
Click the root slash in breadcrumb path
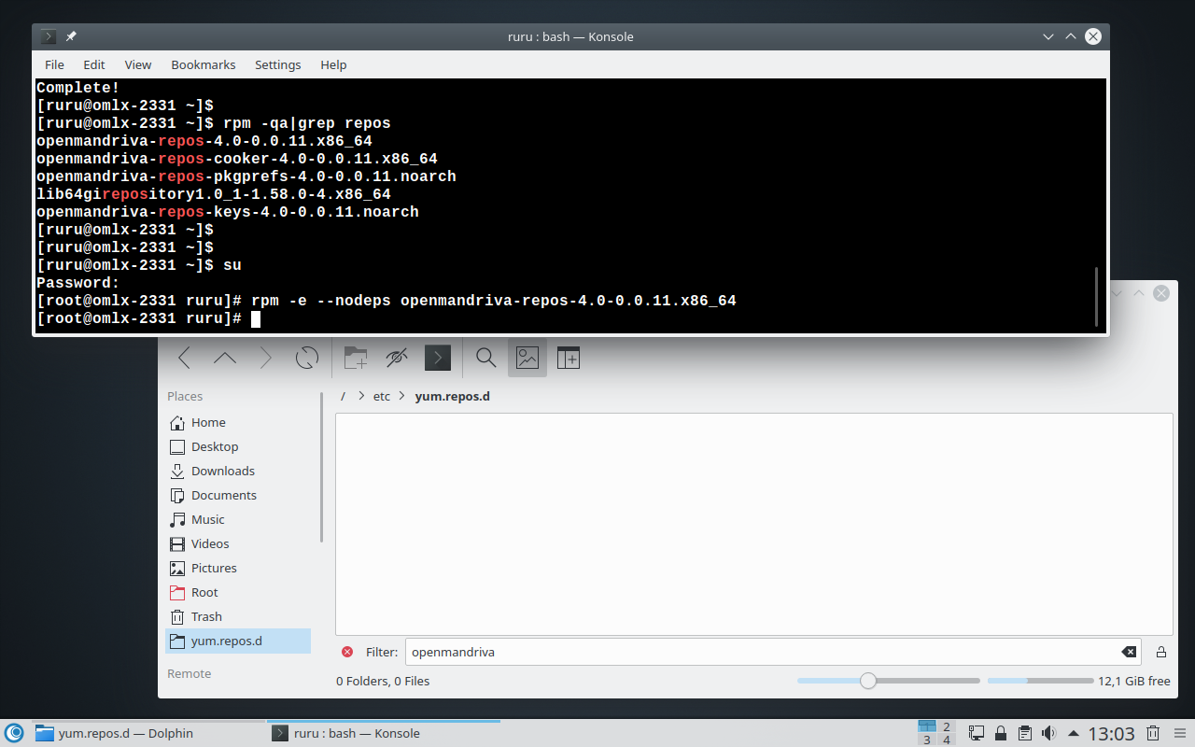click(343, 396)
